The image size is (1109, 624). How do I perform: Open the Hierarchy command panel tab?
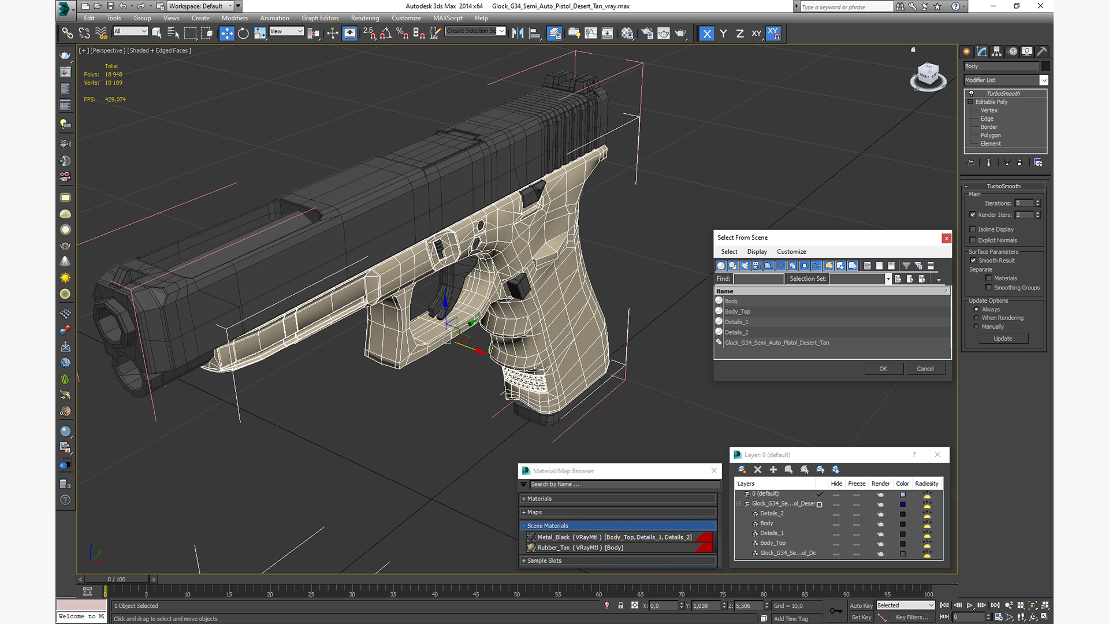[996, 51]
